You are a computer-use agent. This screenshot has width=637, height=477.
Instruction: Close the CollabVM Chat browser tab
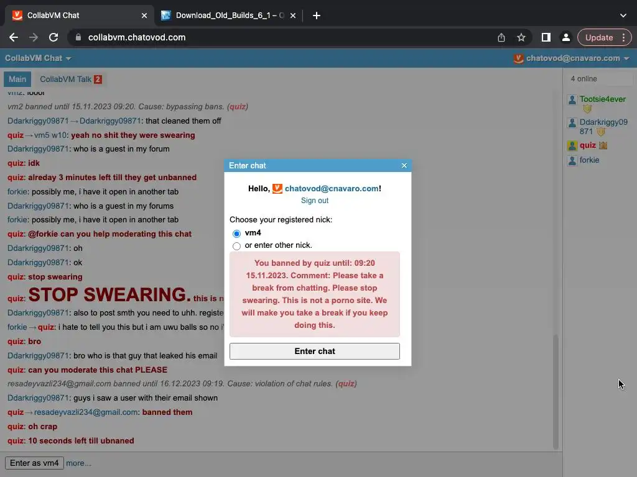pyautogui.click(x=144, y=16)
